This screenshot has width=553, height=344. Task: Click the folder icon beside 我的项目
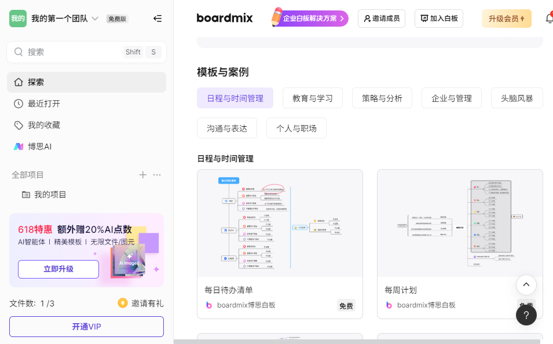click(26, 195)
